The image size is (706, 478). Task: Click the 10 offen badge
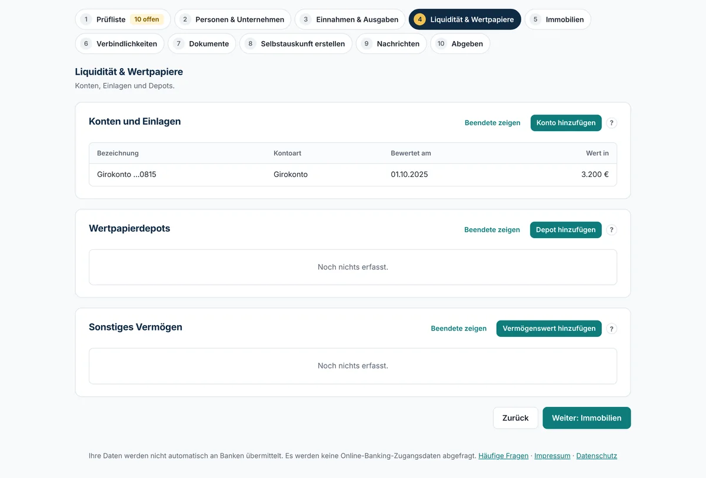click(146, 19)
